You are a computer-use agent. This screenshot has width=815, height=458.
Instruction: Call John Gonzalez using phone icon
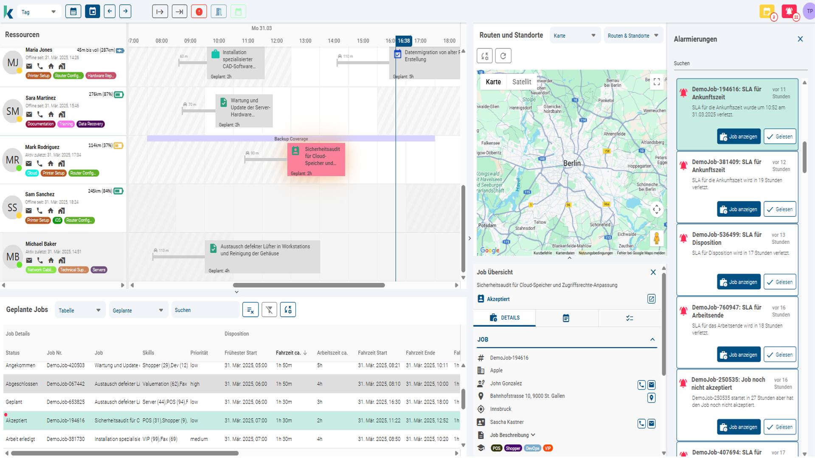tap(641, 385)
